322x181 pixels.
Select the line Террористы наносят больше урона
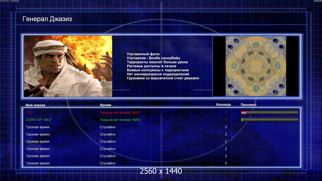tap(157, 62)
